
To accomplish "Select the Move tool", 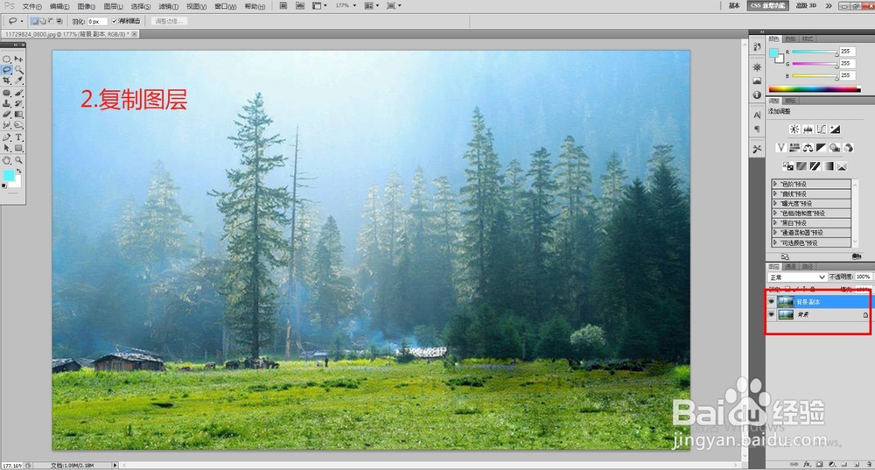I will pos(19,59).
